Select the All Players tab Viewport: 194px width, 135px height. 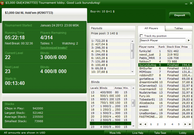(151, 28)
